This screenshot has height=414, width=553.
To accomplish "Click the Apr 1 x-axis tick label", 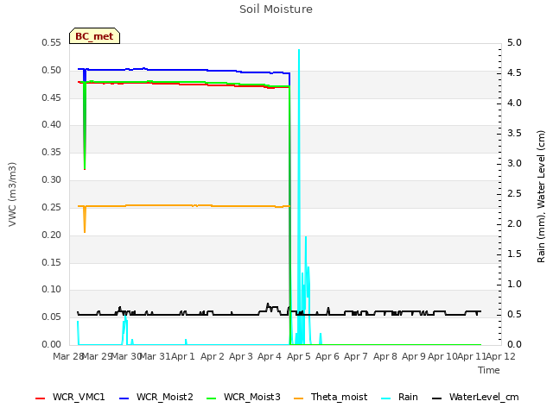I will pos(183,356).
